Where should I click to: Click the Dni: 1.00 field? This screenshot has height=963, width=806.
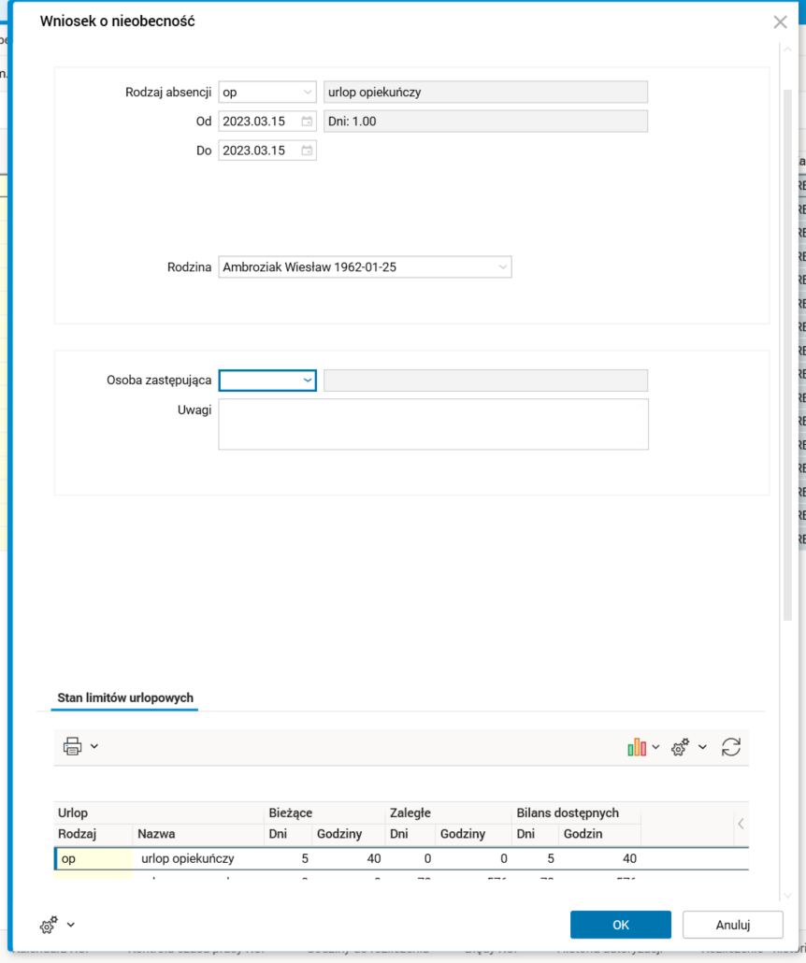485,122
